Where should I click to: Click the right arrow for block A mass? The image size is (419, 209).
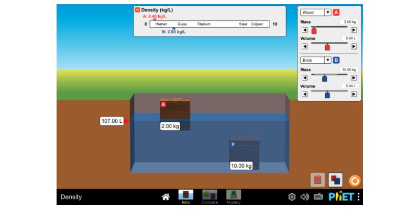point(354,30)
